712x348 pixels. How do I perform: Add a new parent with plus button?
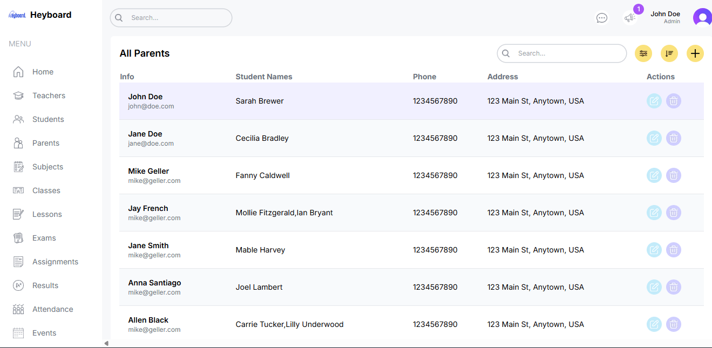point(695,53)
